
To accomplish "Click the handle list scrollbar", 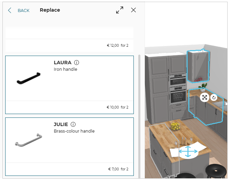I will click(x=139, y=116).
